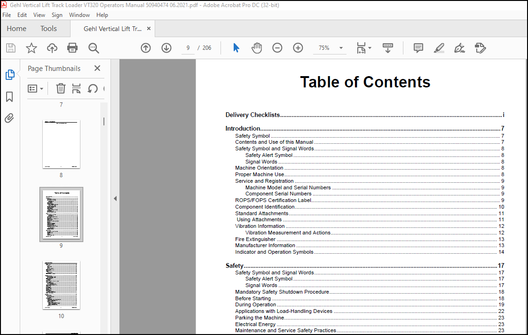Go to next page arrow
The height and width of the screenshot is (335, 528).
[x=166, y=48]
